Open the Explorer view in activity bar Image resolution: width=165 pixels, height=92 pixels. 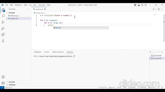3,10
